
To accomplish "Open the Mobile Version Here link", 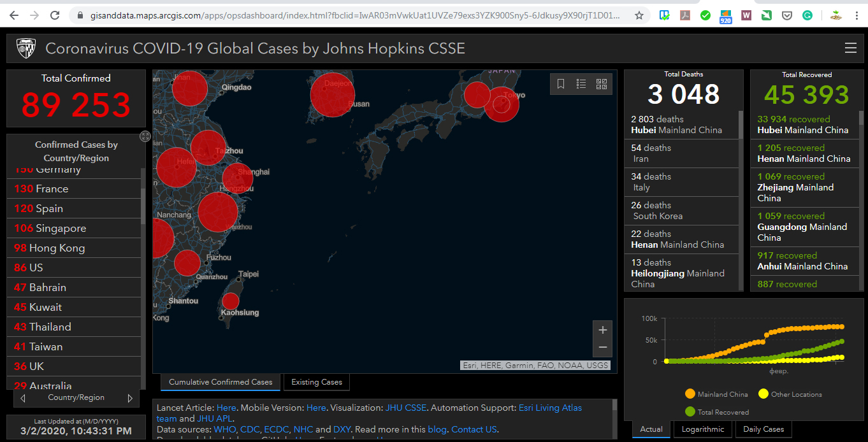I will tap(316, 408).
